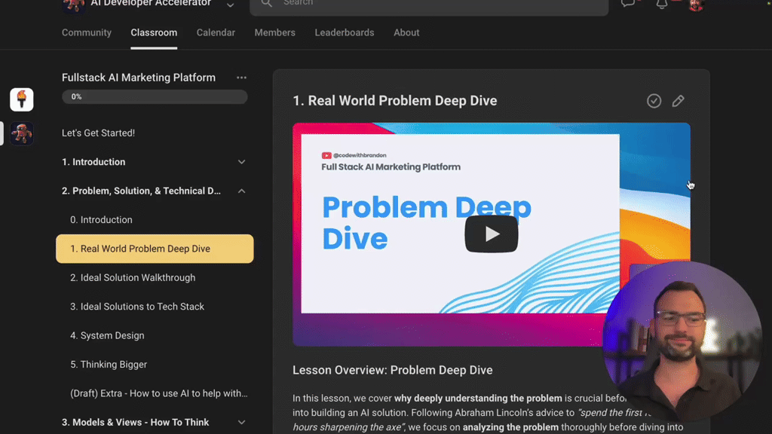This screenshot has height=434, width=772.
Task: Mark lesson complete with the checkmark icon
Action: click(654, 101)
